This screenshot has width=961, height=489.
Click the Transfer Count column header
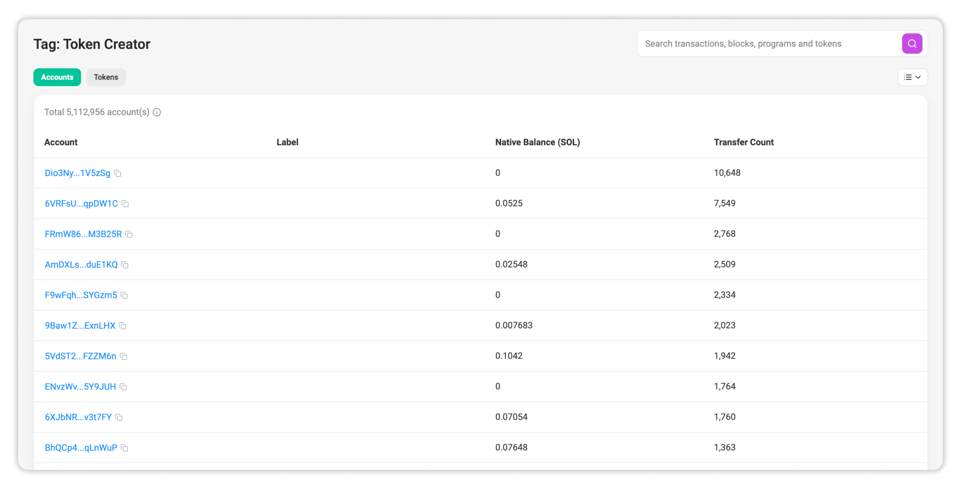tap(743, 143)
